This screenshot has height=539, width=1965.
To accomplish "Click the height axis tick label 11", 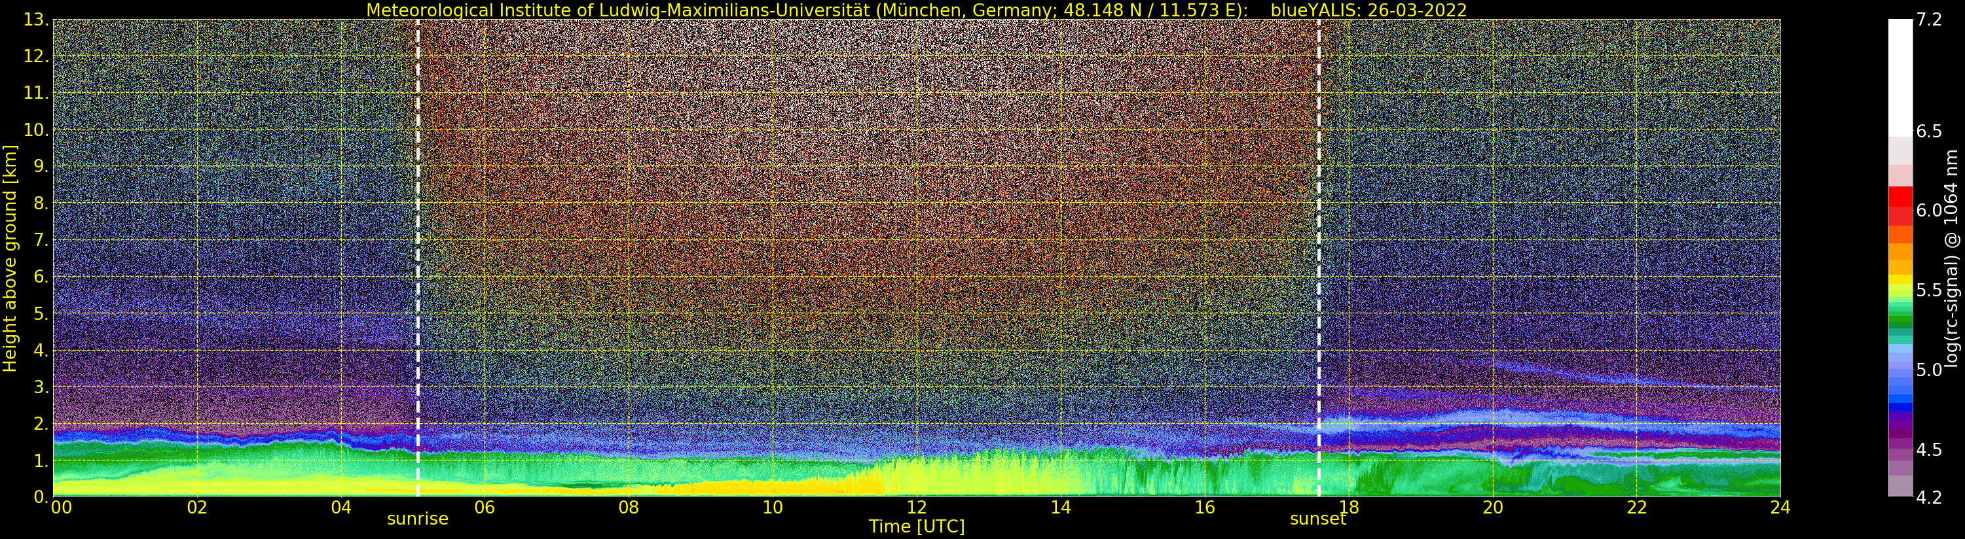I will (x=36, y=93).
